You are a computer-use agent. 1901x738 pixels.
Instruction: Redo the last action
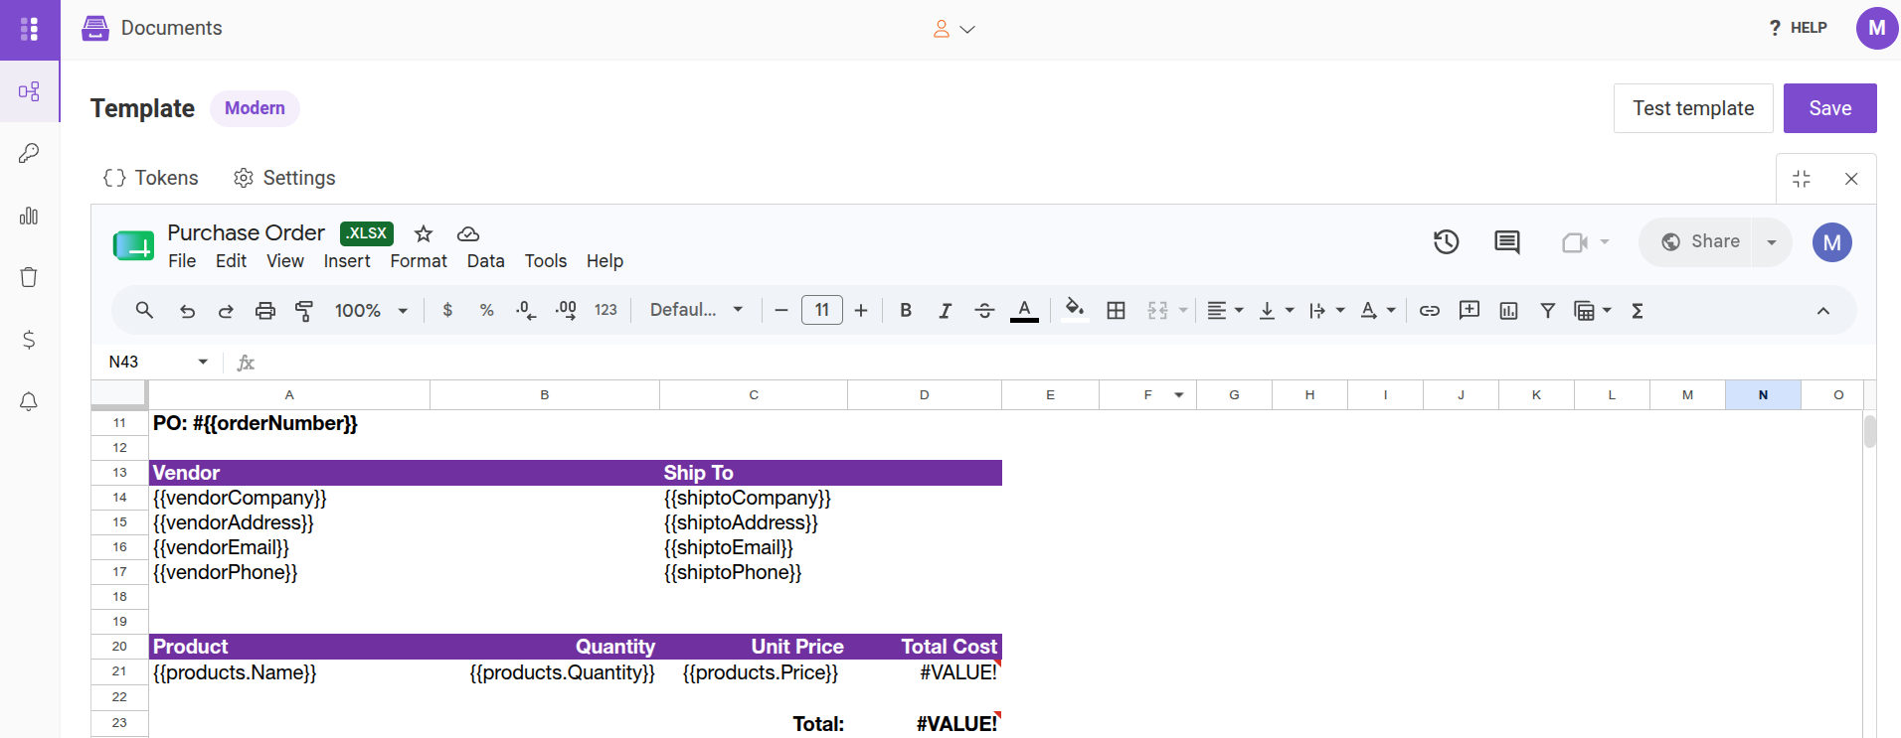[x=226, y=311]
